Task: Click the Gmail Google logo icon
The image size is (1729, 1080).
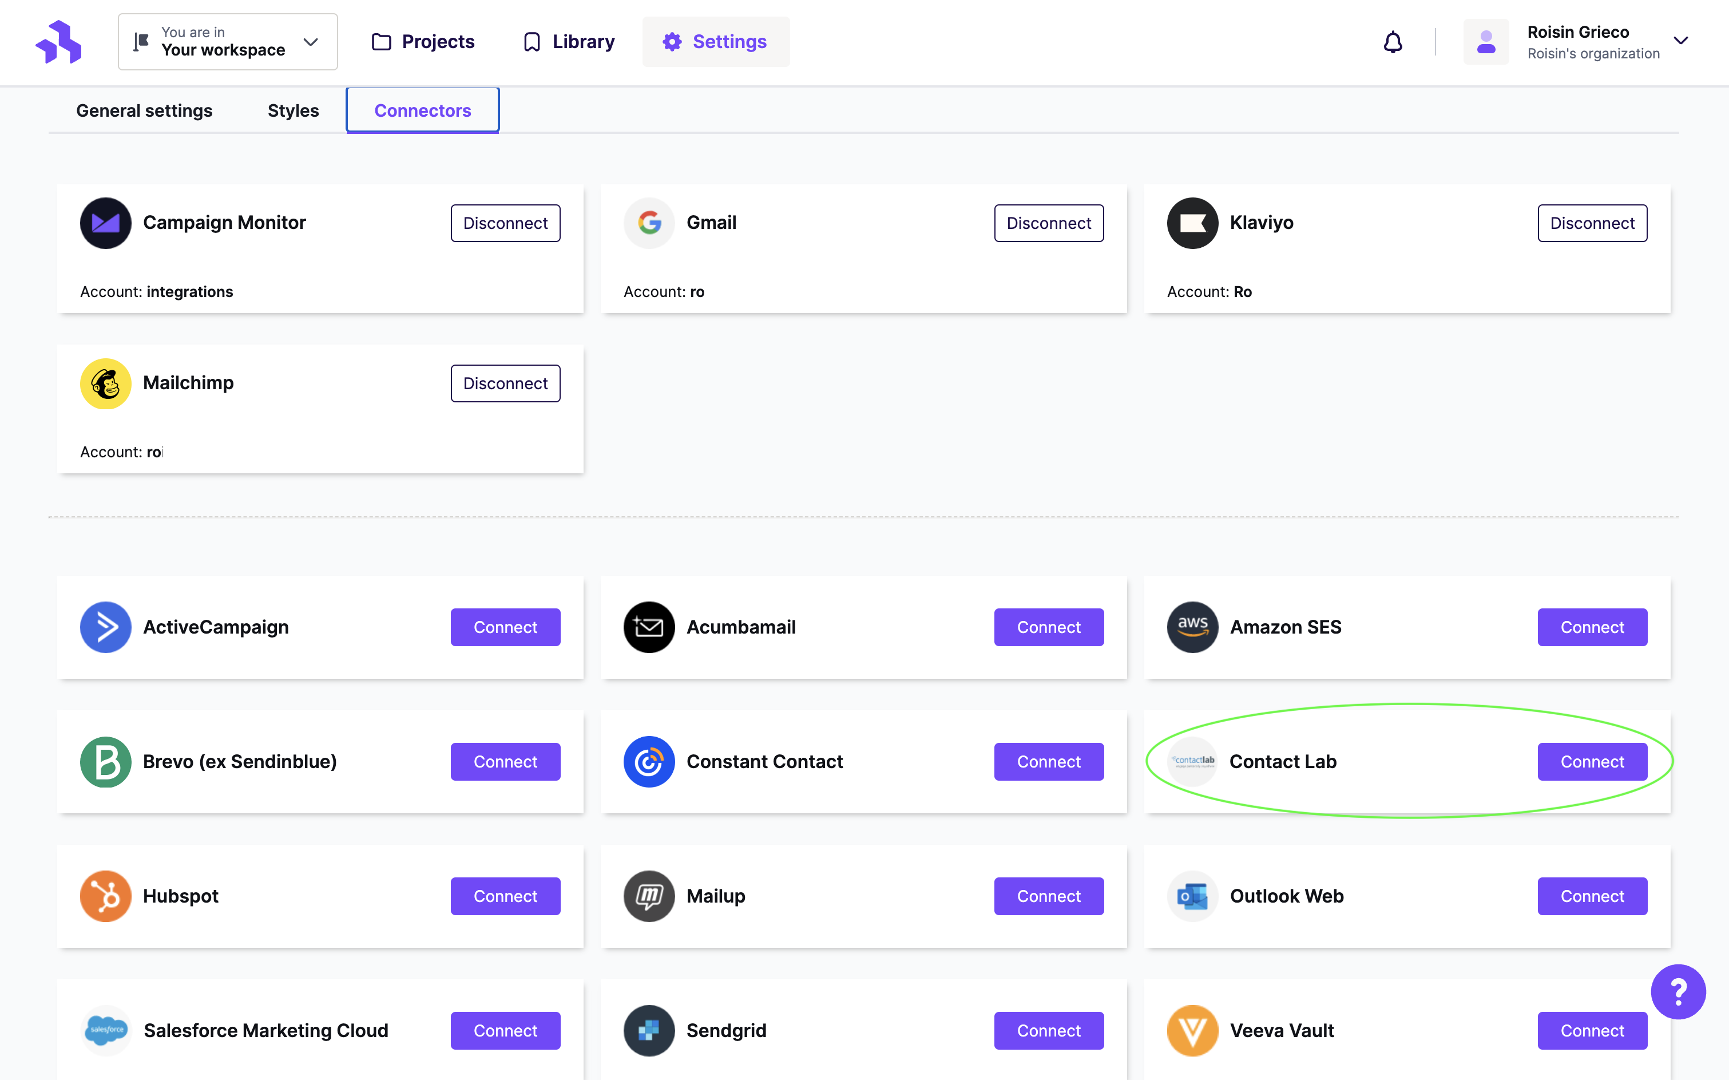Action: click(649, 223)
